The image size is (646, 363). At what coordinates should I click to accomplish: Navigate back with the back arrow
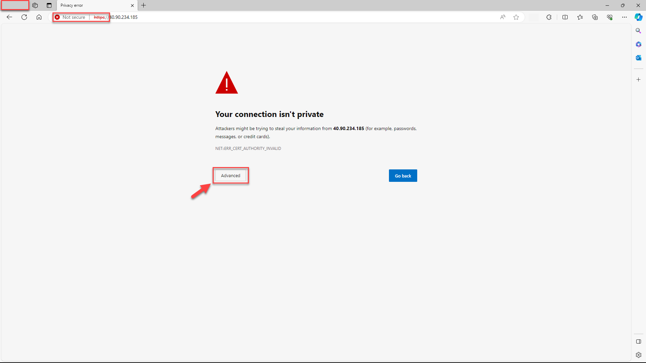9,17
